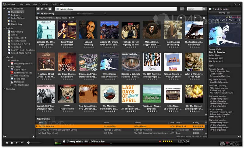The height and width of the screenshot is (148, 244).
Task: Open the panel layout grid icon
Action: tap(182, 9)
